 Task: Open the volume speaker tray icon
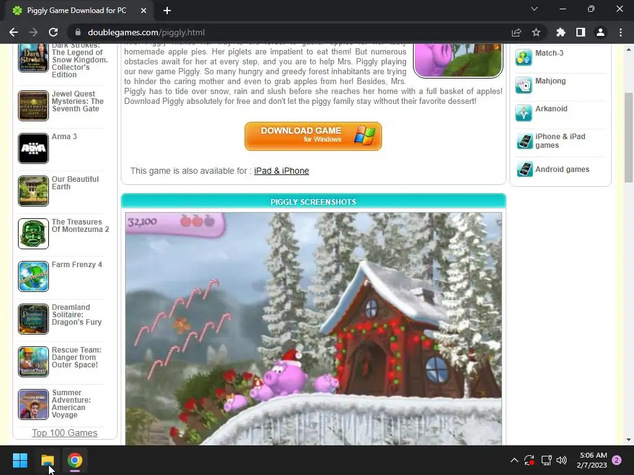[x=562, y=460]
